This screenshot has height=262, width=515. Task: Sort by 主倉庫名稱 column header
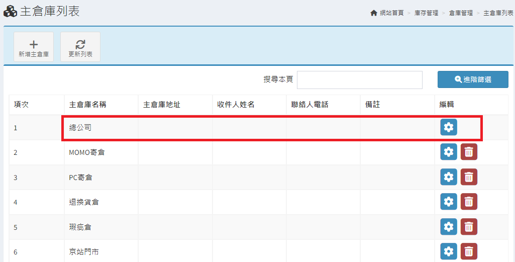click(87, 105)
